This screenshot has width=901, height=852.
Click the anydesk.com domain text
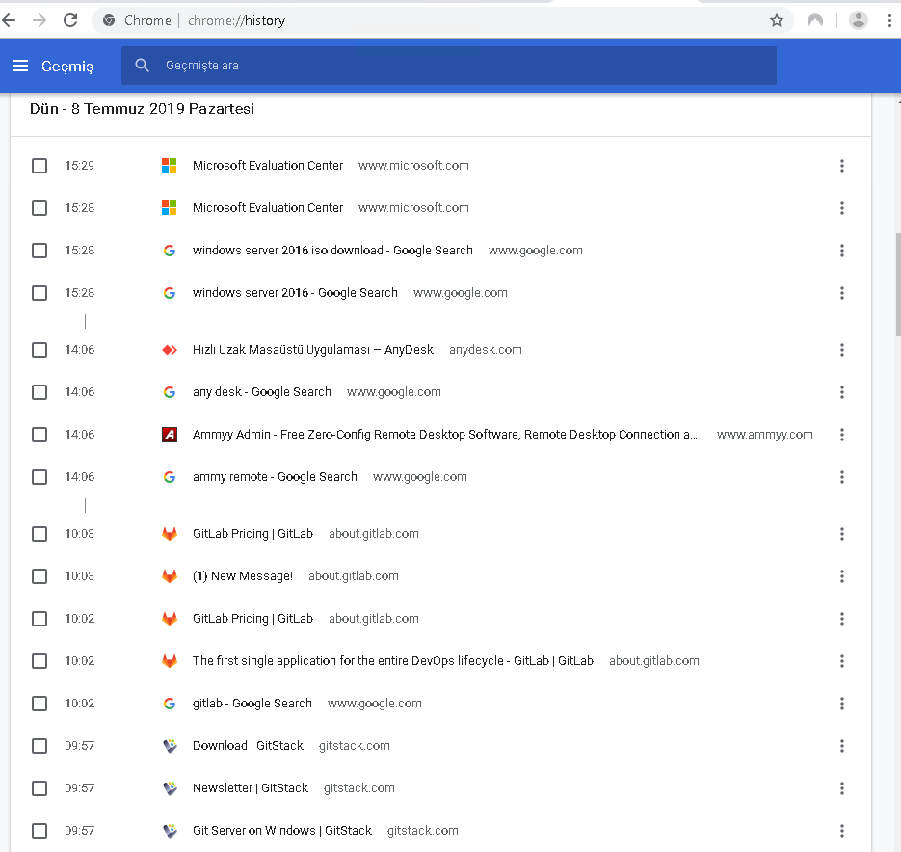486,350
